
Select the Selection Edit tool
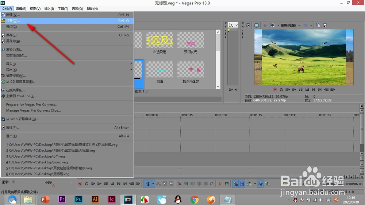tap(165, 184)
